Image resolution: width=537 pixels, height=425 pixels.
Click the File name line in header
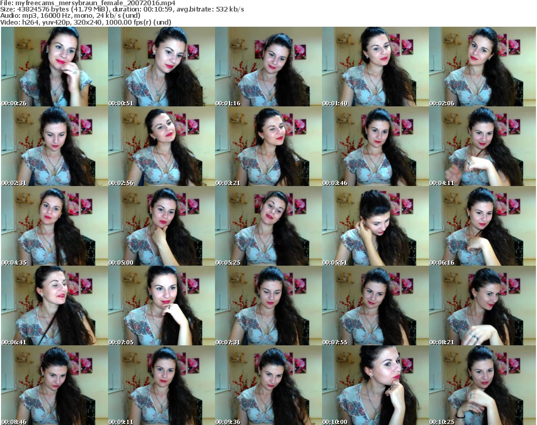88,3
